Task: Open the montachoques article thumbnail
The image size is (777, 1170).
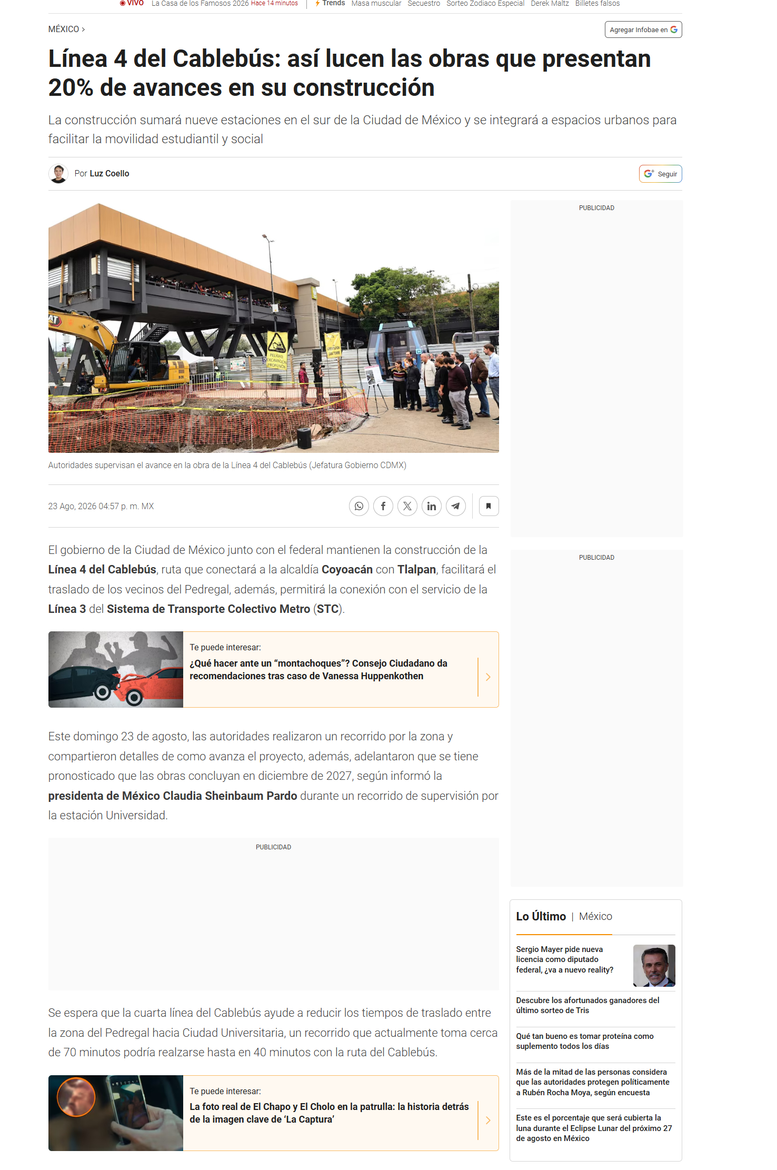Action: point(116,669)
